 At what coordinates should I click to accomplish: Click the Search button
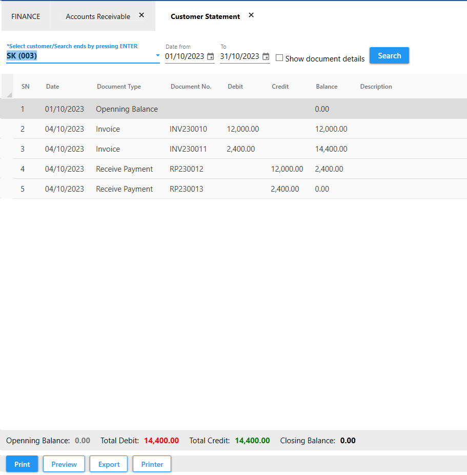pos(389,55)
